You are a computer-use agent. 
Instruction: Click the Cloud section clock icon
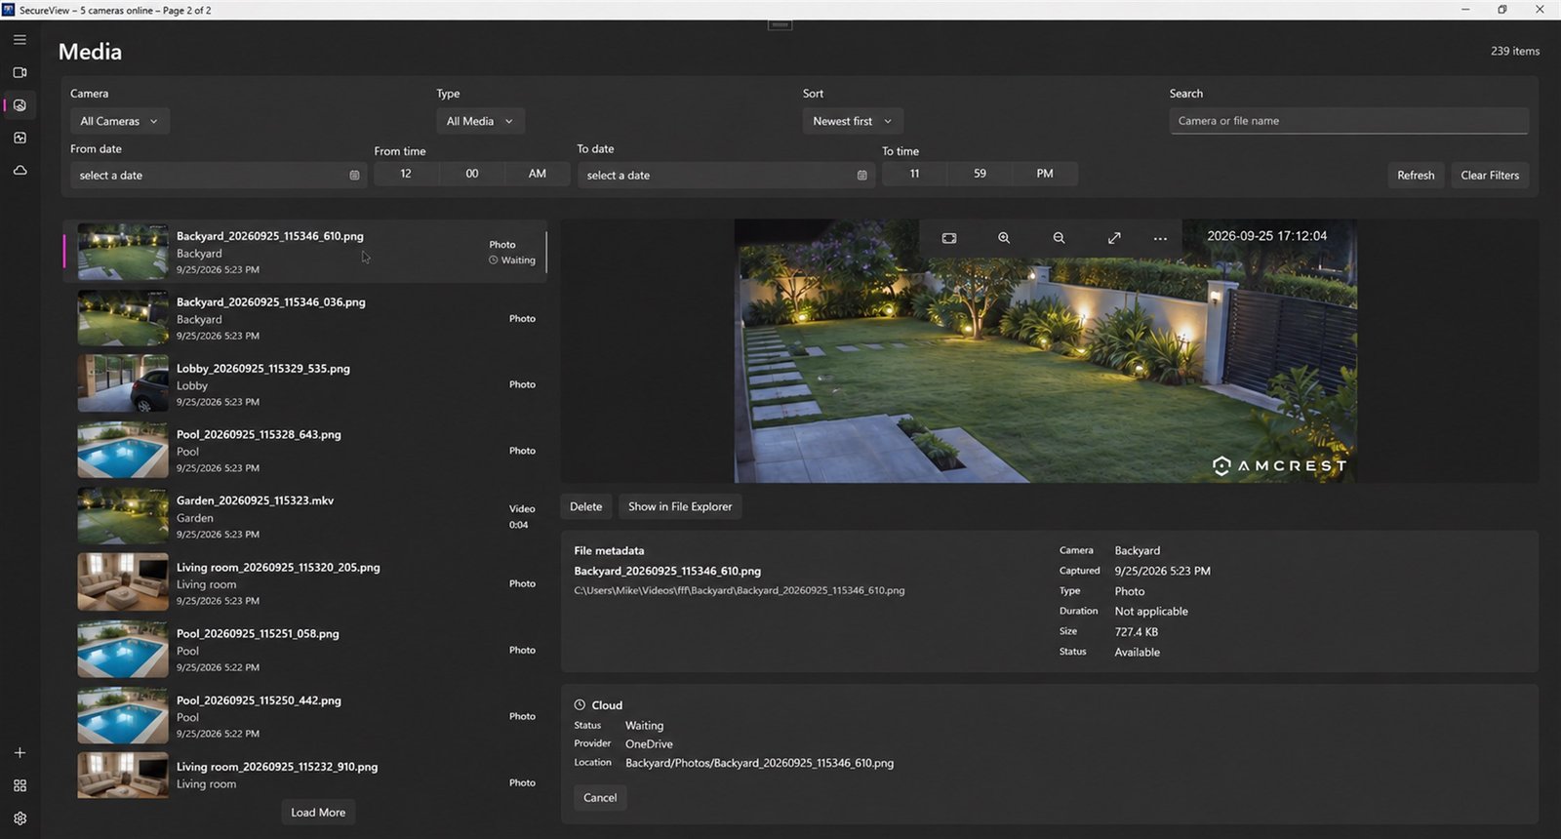tap(580, 704)
